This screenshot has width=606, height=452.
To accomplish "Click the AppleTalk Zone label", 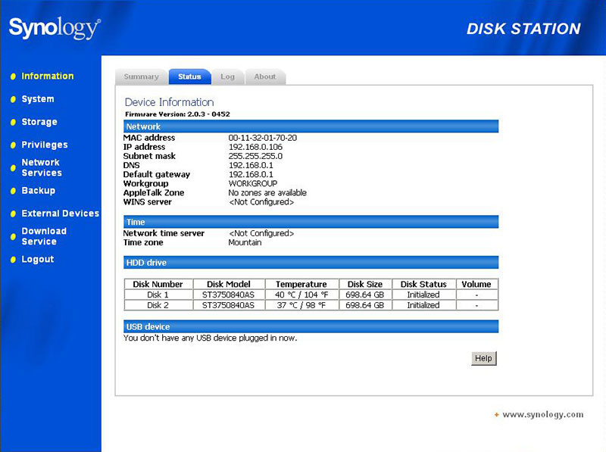I will coord(154,192).
